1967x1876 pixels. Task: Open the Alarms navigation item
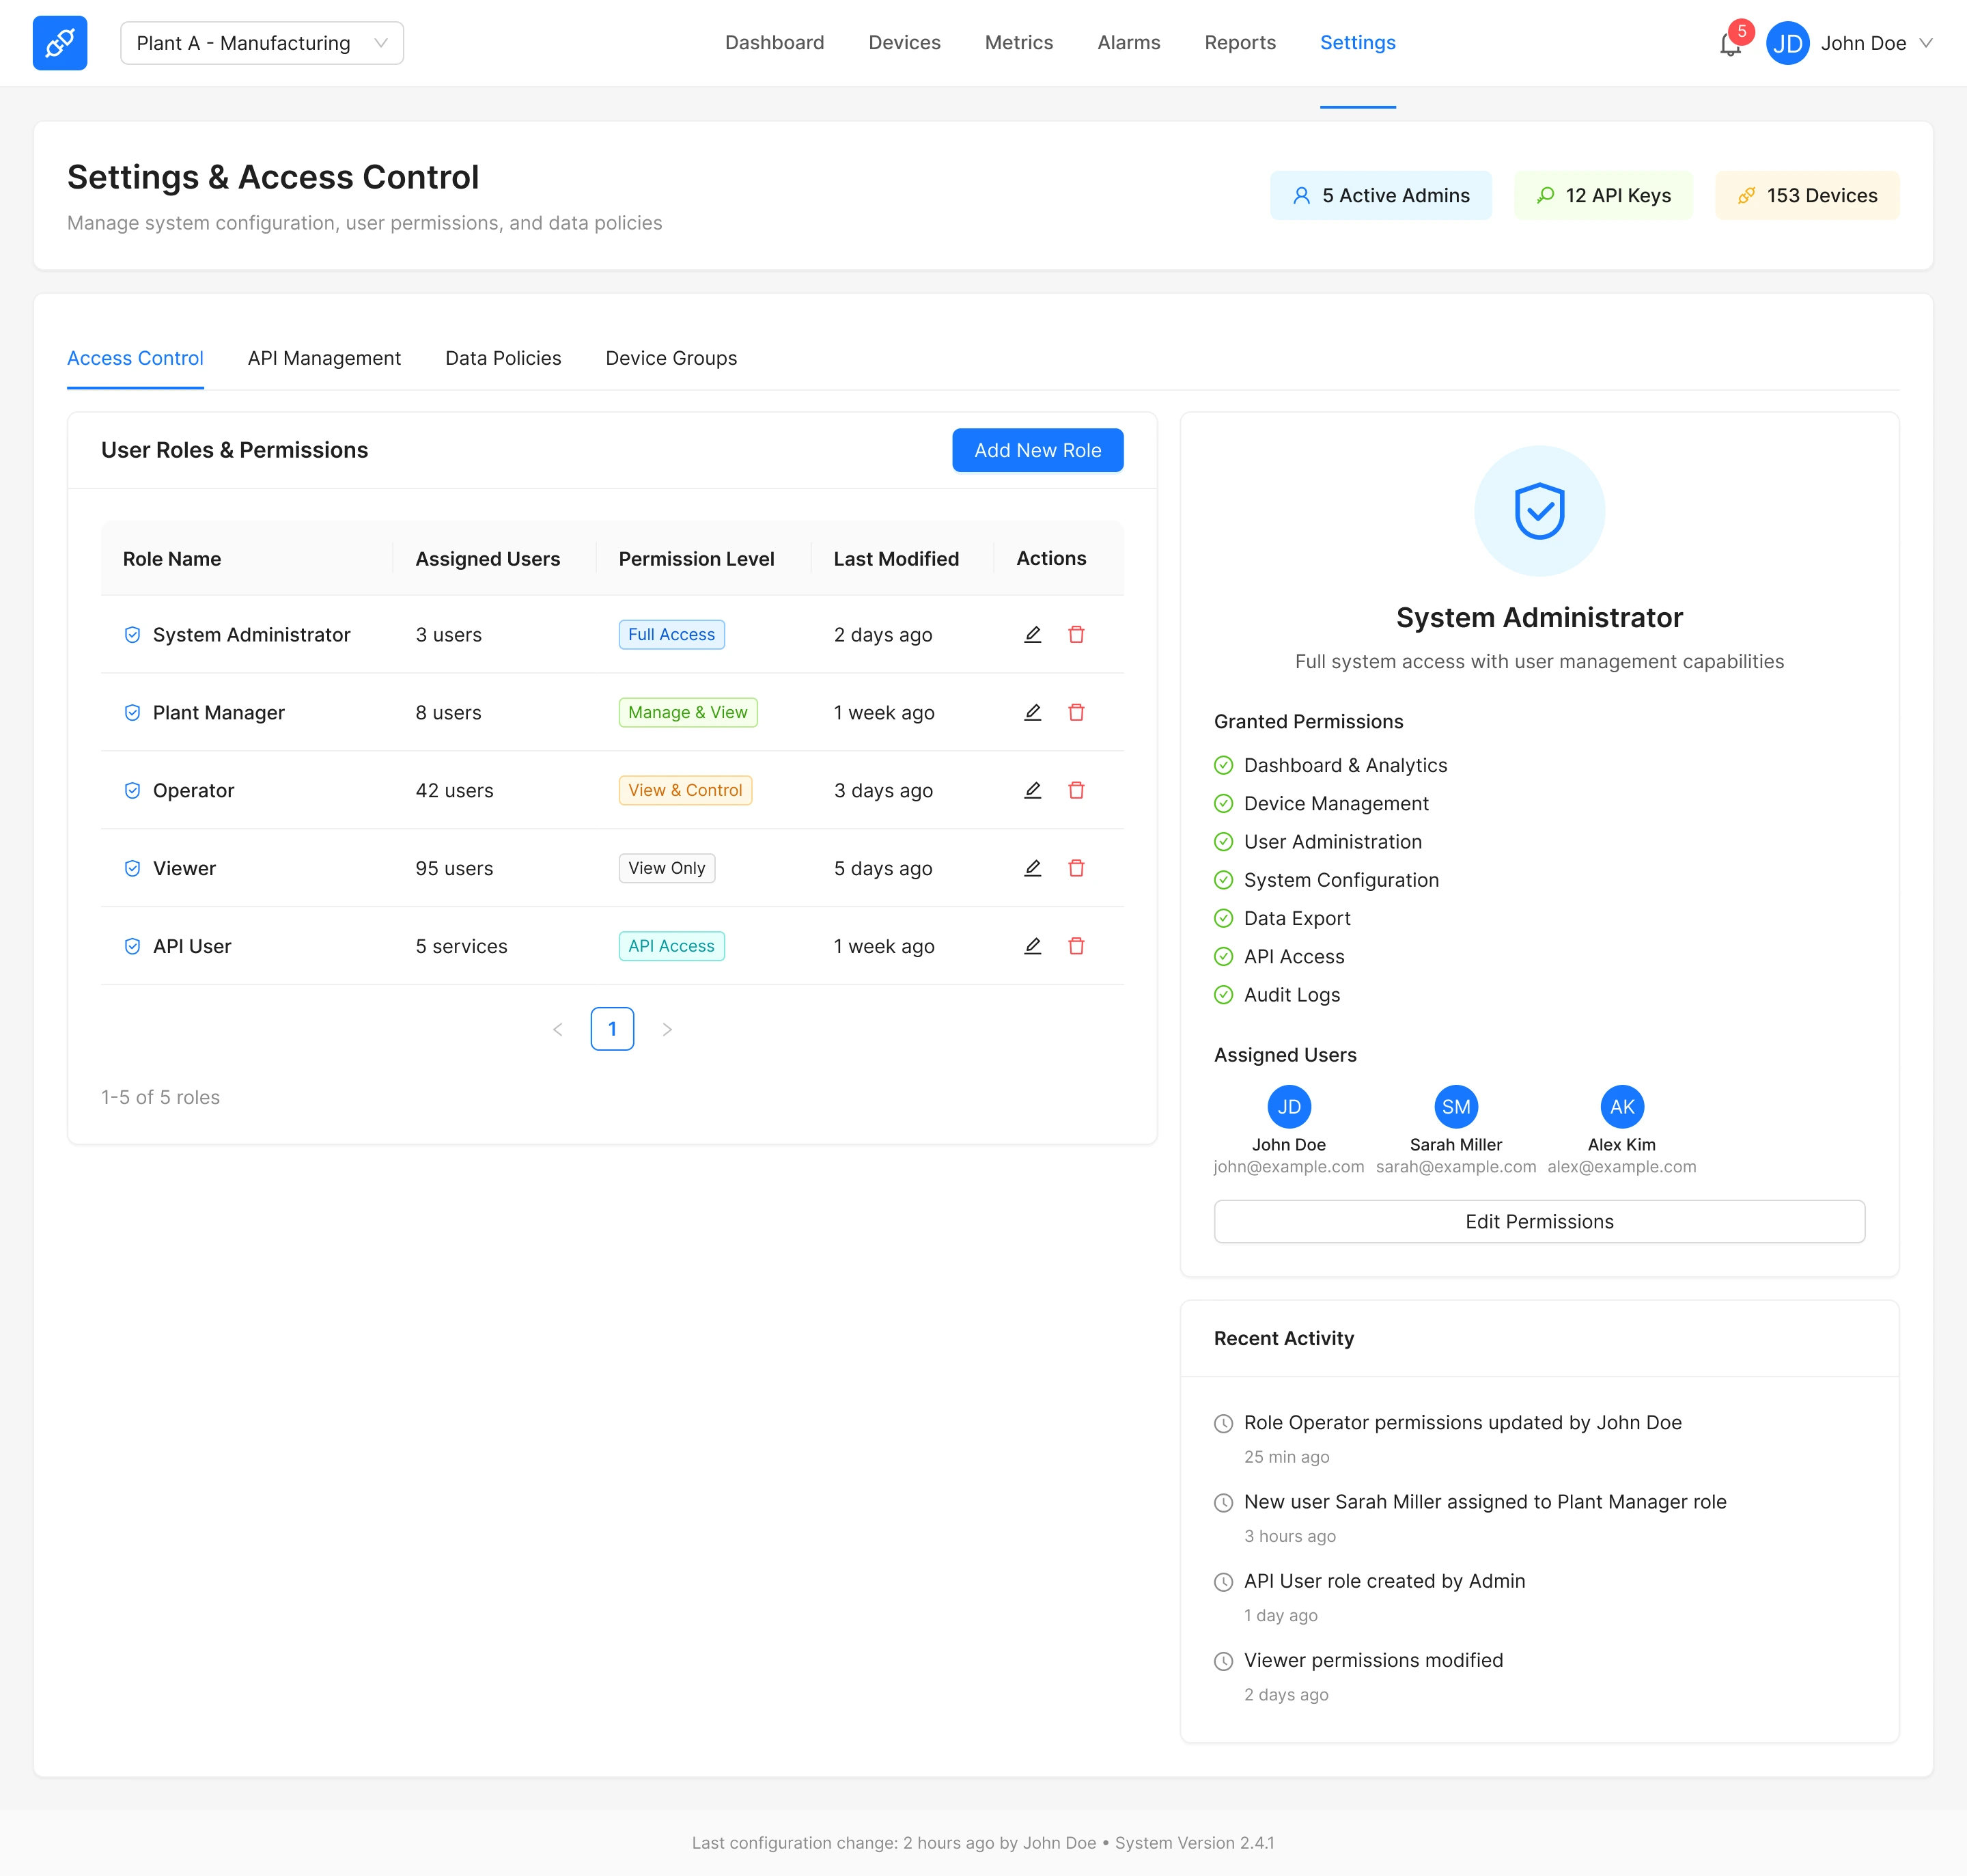click(1128, 42)
